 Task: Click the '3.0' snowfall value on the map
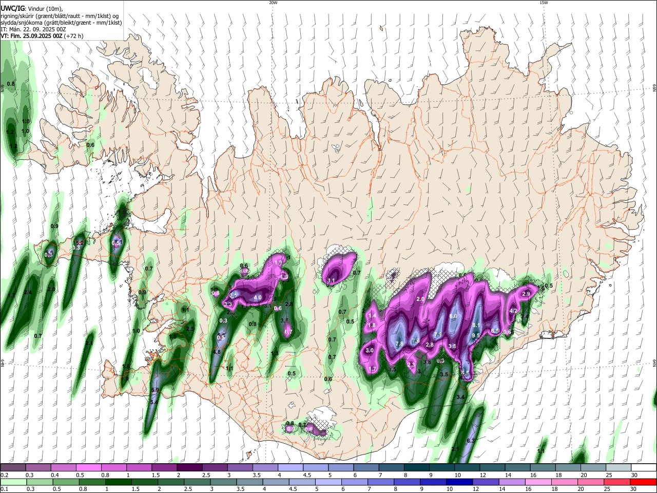coord(370,350)
